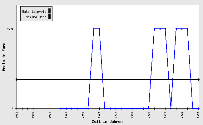Click the 1992 x-axis year label
The image size is (203, 125).
pos(17,115)
